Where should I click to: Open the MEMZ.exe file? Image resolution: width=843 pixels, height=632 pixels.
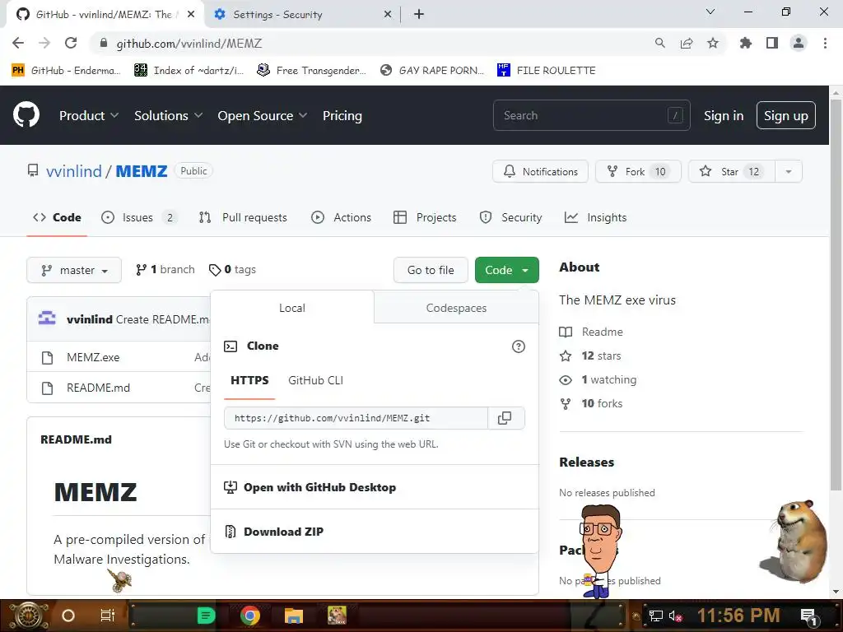pos(93,357)
